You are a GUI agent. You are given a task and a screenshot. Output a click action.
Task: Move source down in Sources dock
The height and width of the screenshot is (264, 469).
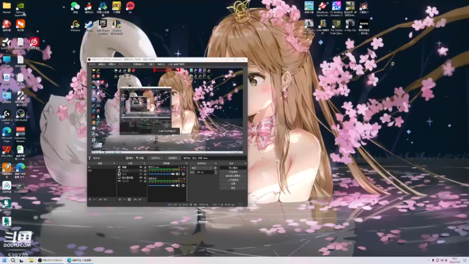(140, 199)
